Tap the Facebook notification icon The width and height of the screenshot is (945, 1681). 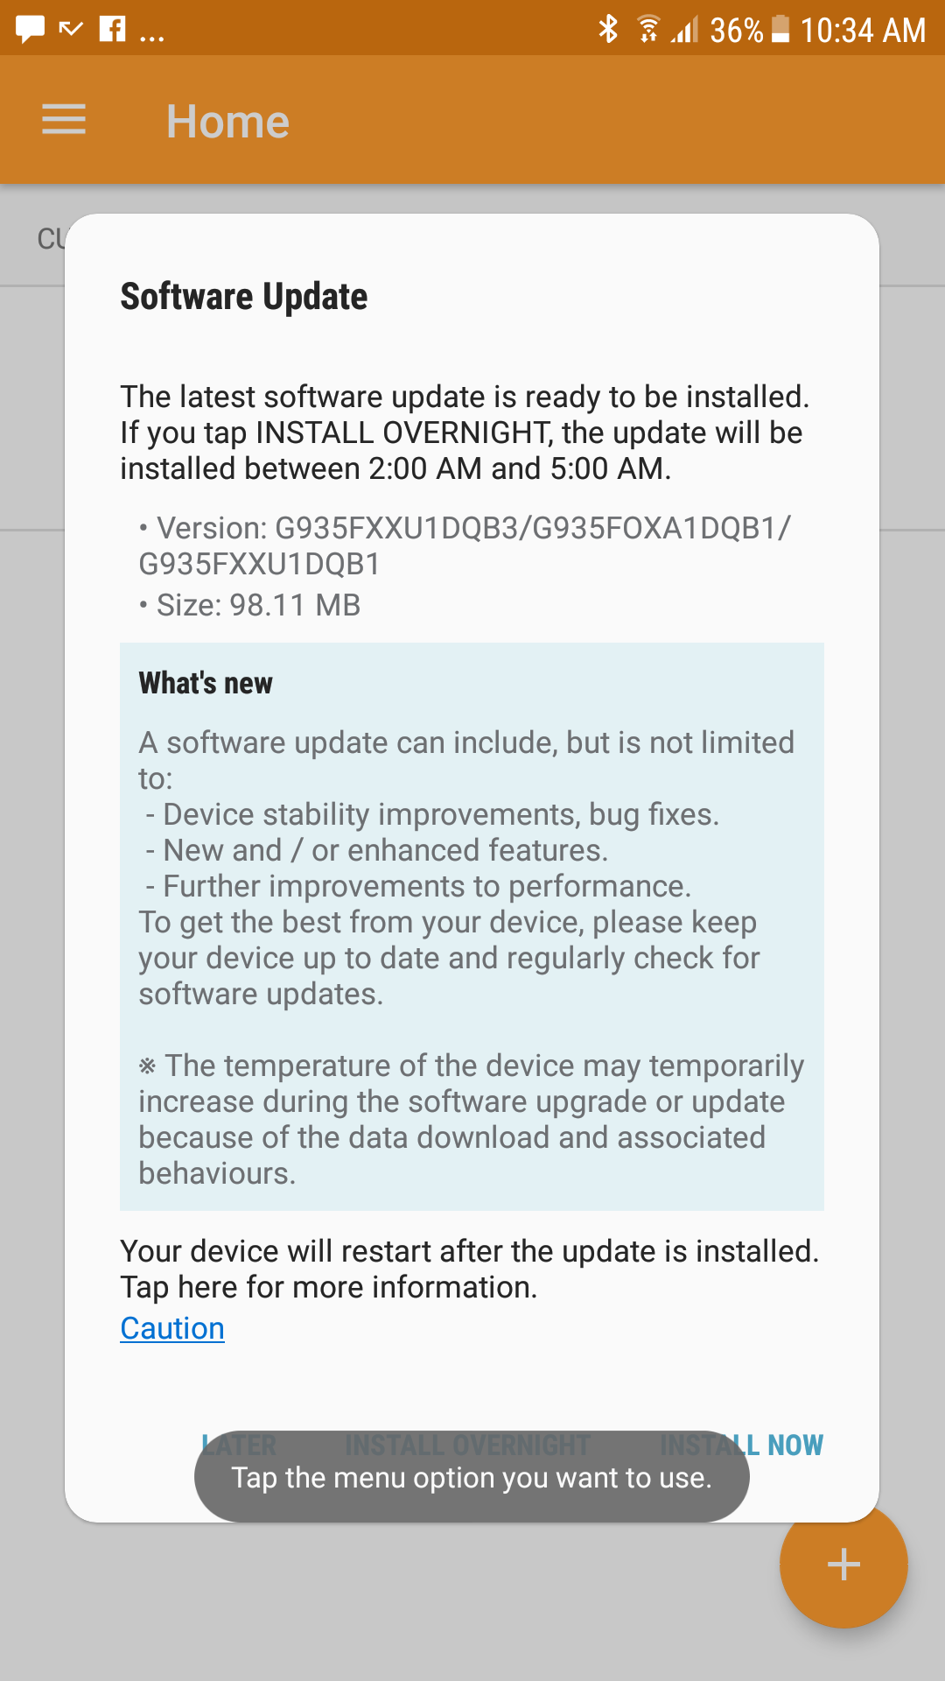[x=112, y=29]
